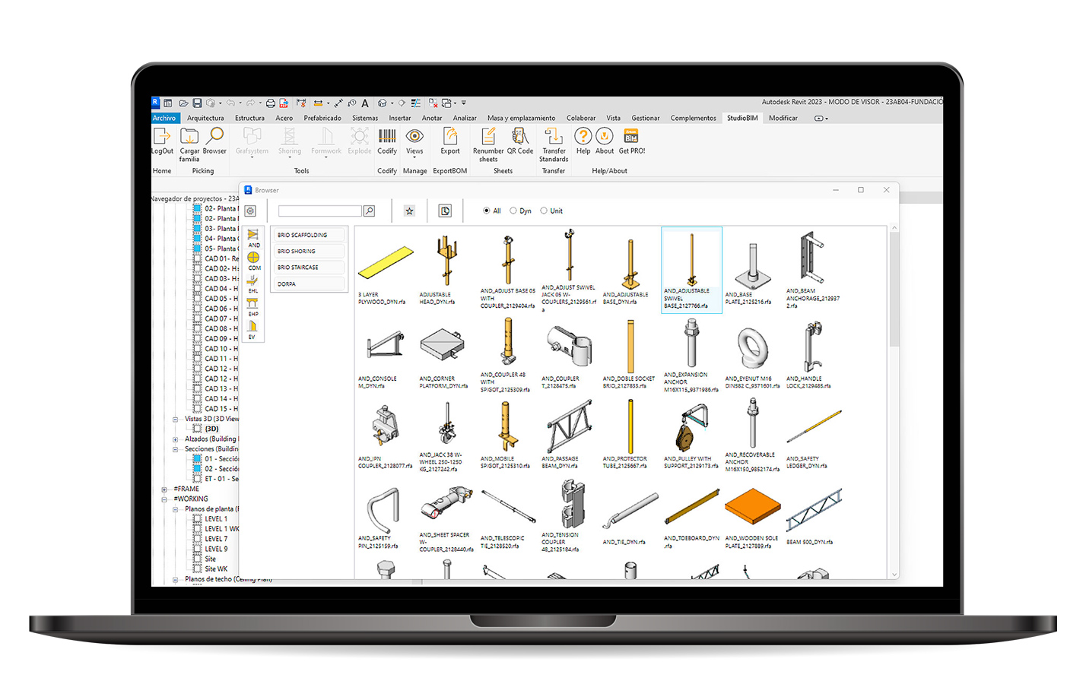Viewport: 1086px width, 700px height.
Task: Click Renumber sheets icon
Action: (488, 137)
